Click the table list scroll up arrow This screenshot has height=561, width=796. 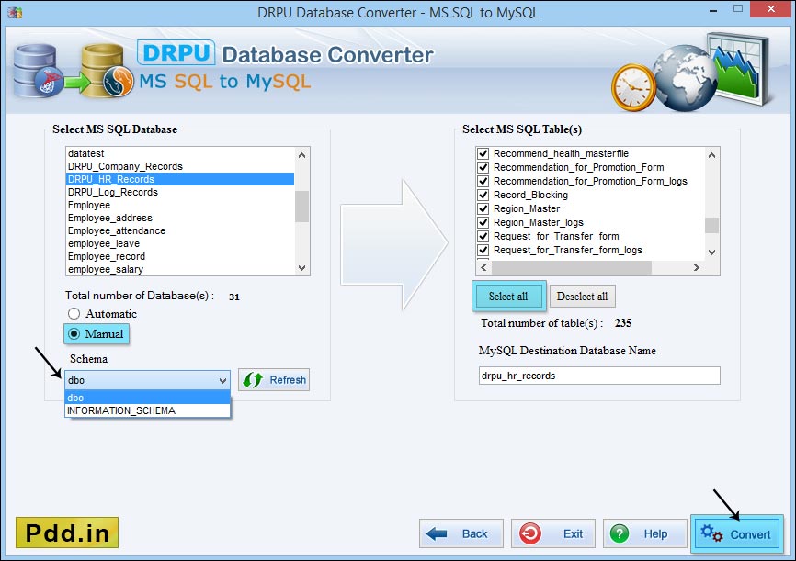(711, 154)
